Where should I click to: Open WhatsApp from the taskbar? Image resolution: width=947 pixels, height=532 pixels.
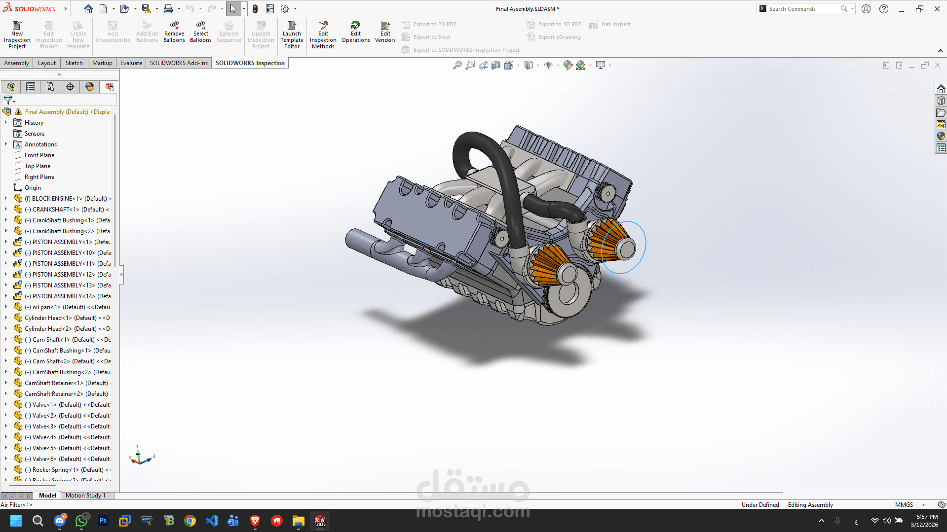[x=81, y=521]
